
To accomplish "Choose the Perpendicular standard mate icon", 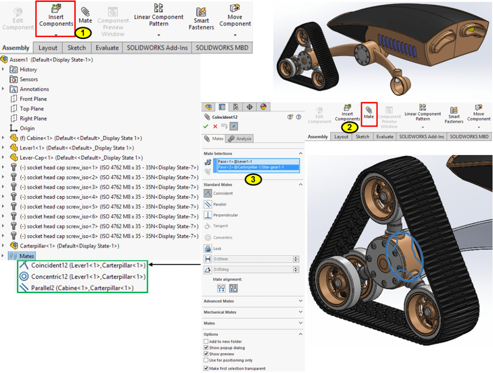I will (208, 215).
